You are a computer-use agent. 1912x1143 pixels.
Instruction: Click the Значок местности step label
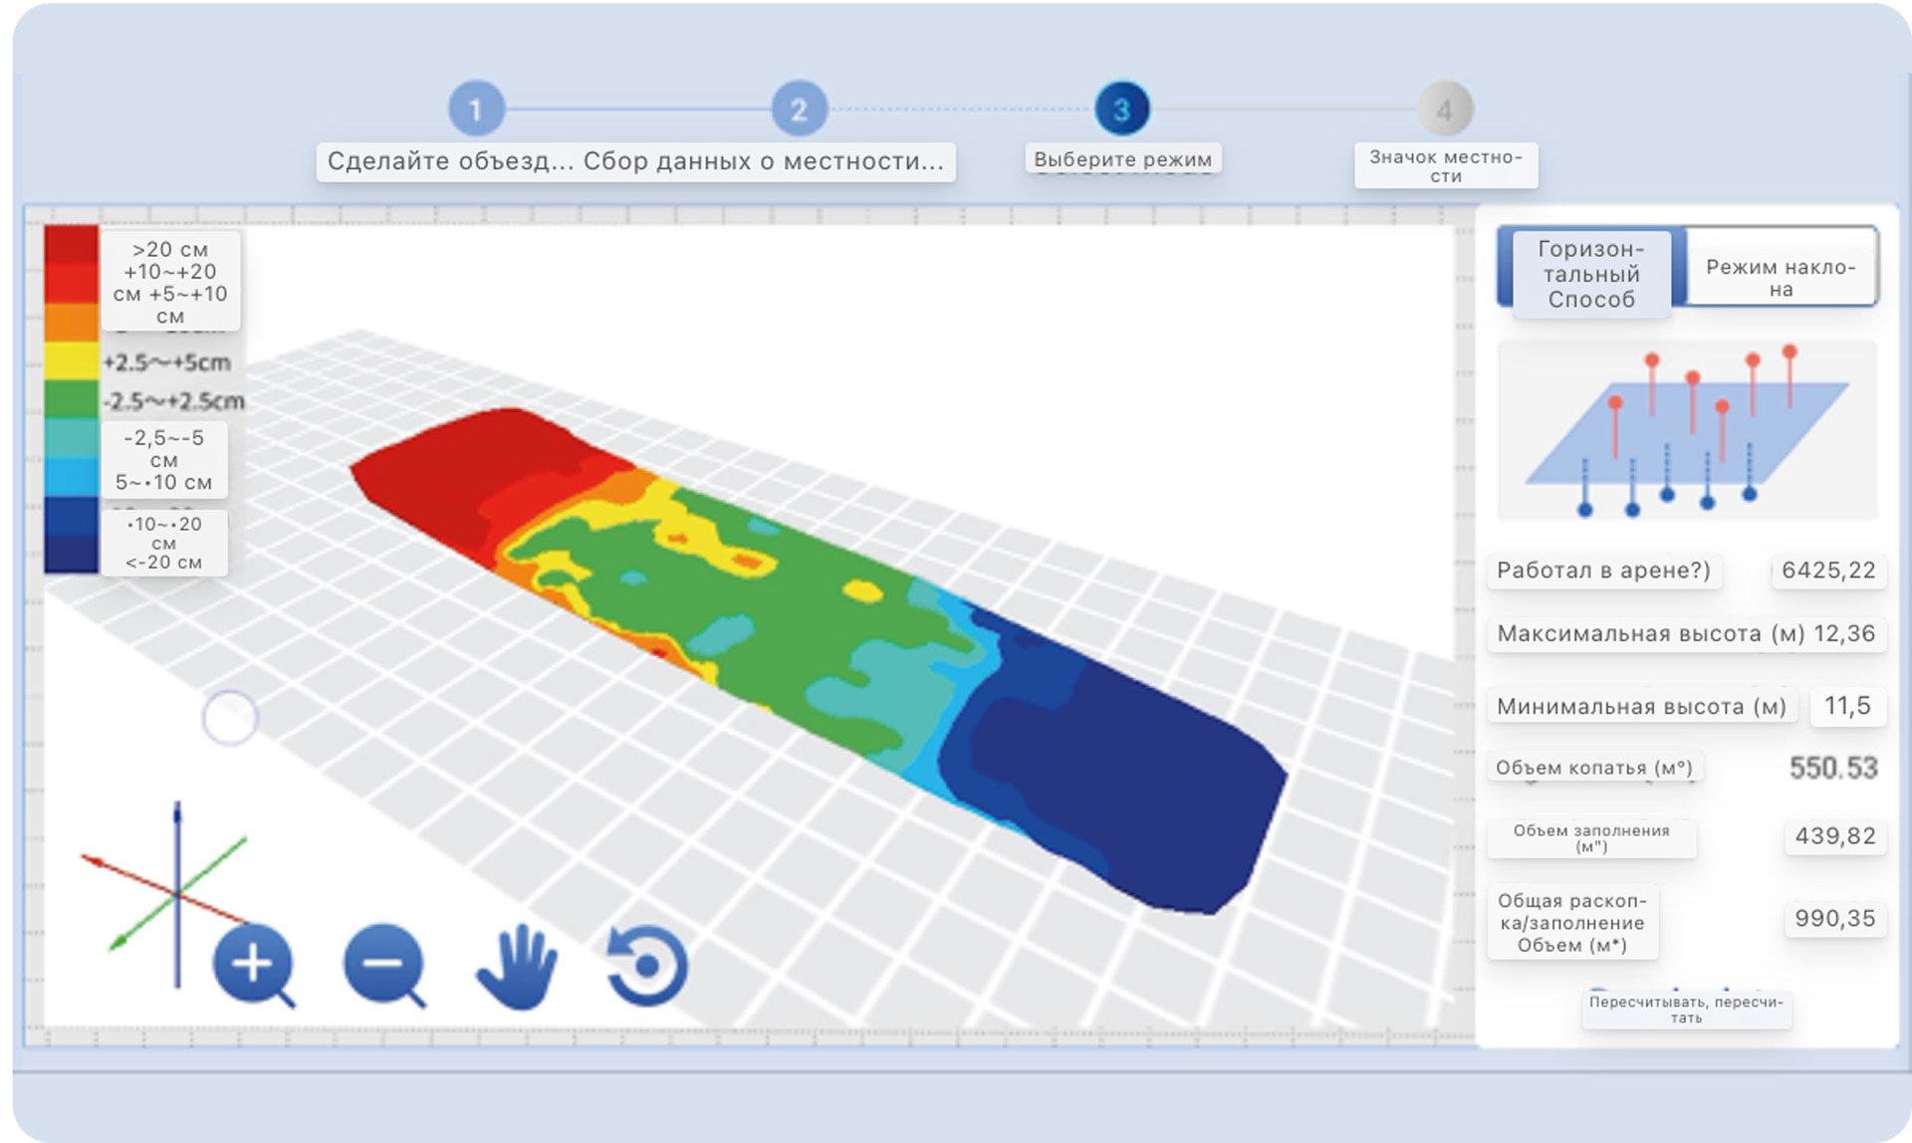(1446, 166)
